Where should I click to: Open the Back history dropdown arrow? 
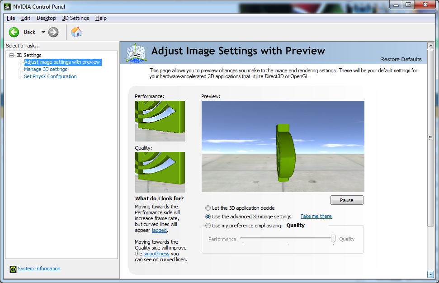(x=43, y=32)
